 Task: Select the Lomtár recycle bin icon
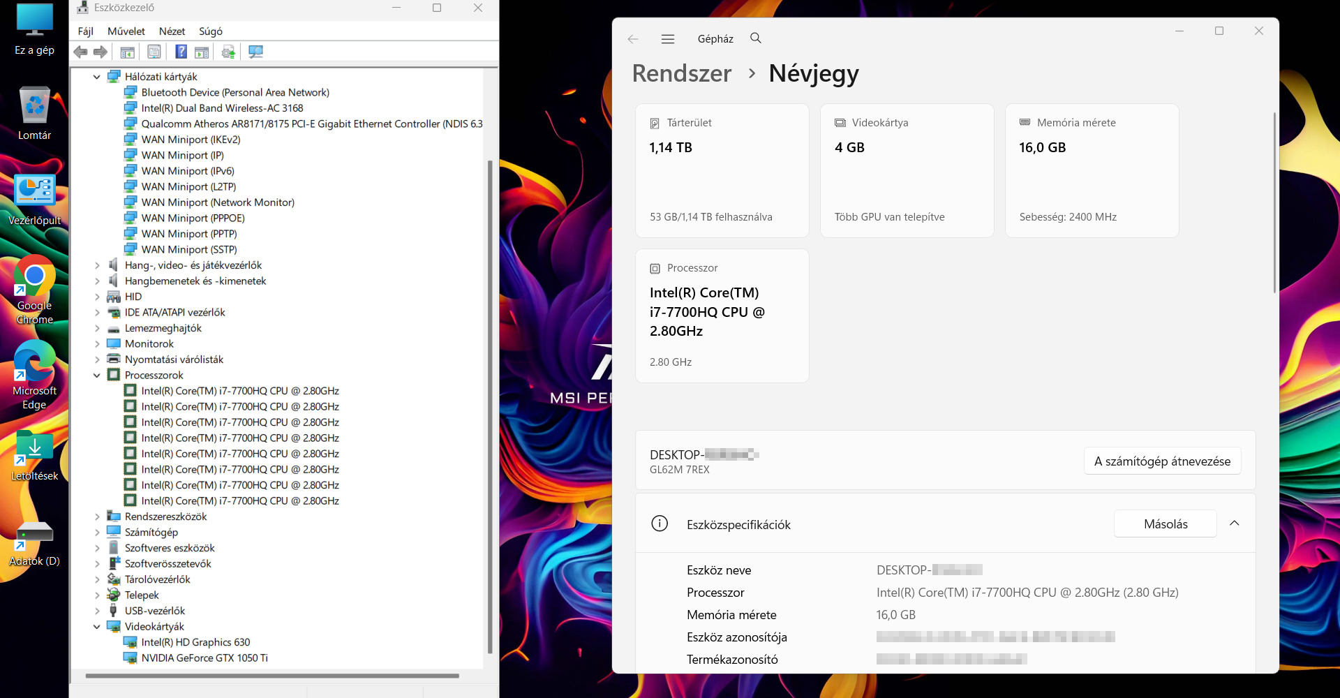34,114
